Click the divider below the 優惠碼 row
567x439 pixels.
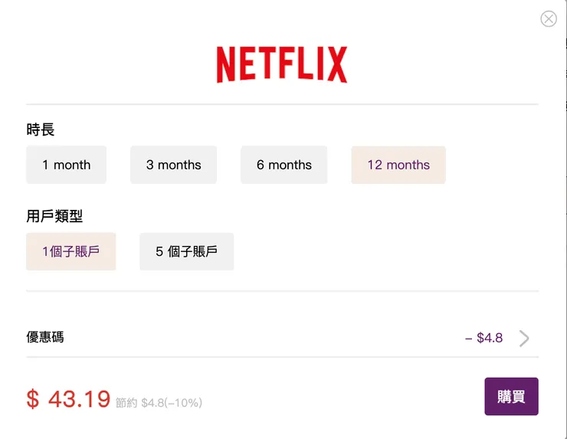[282, 357]
